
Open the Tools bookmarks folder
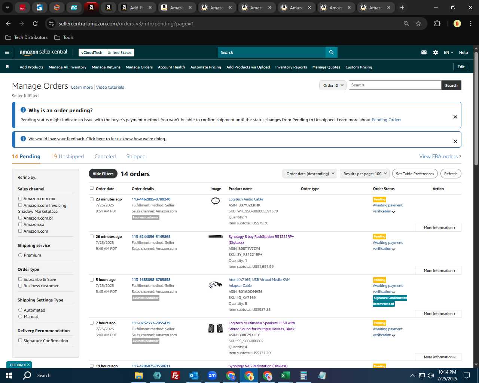click(64, 37)
